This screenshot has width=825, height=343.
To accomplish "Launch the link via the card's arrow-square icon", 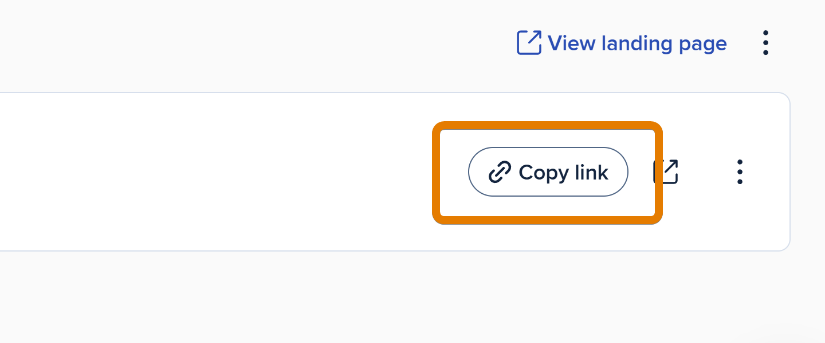I will point(666,171).
